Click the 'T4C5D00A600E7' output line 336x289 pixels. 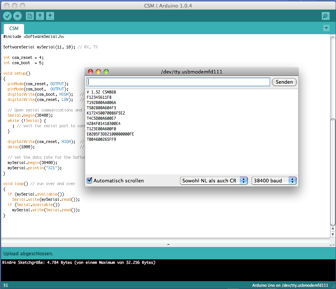101,118
